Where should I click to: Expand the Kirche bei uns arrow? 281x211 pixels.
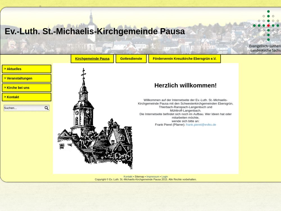[x=5, y=87]
